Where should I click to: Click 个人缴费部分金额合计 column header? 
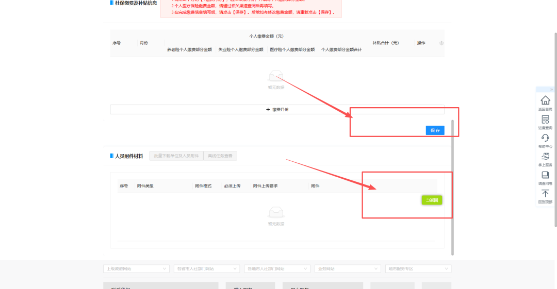[341, 49]
